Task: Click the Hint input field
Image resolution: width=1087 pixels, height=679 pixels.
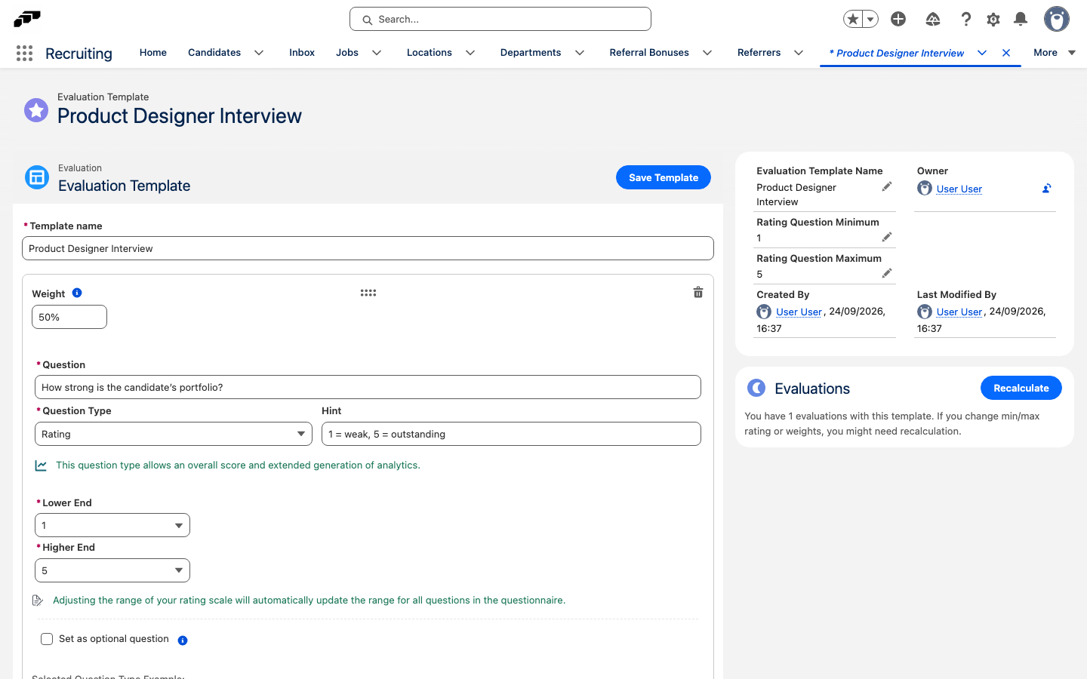Action: click(x=511, y=434)
